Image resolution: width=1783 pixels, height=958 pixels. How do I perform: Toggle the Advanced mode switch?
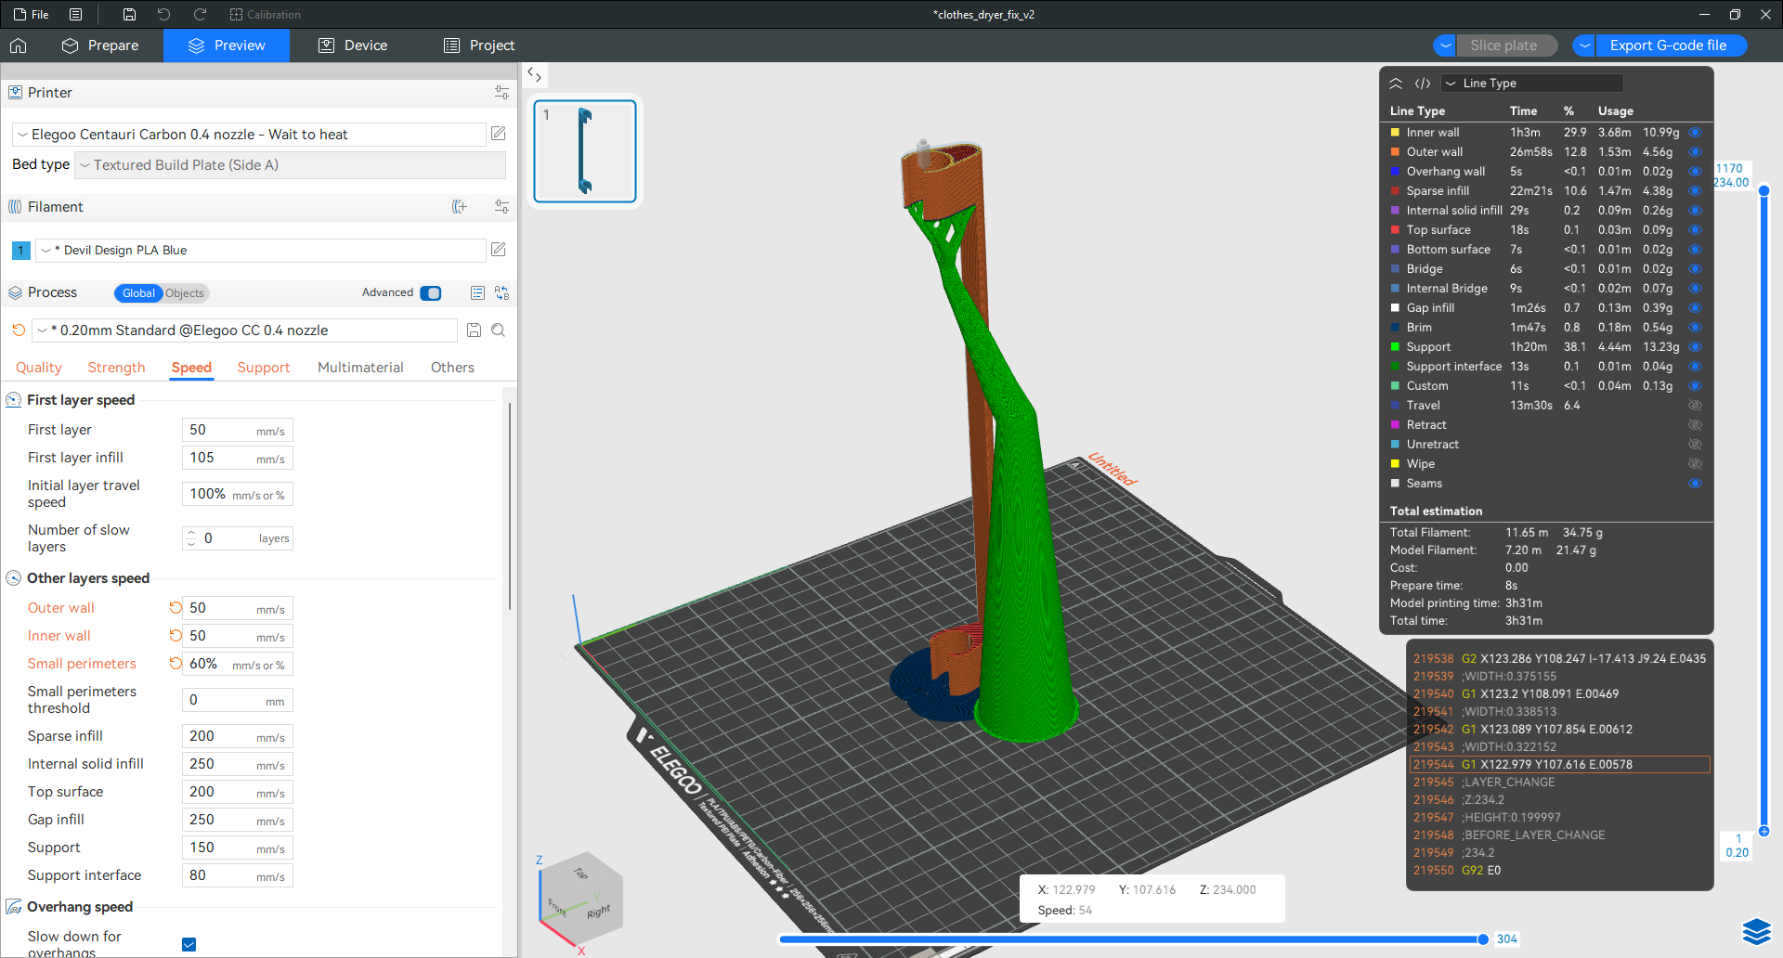point(431,293)
